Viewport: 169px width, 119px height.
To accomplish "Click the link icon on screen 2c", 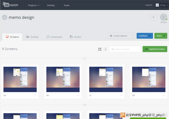I will pos(121,95).
